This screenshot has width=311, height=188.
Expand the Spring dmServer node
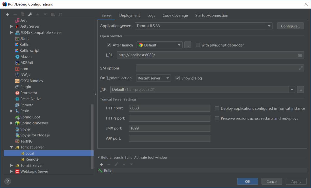coord(11,123)
